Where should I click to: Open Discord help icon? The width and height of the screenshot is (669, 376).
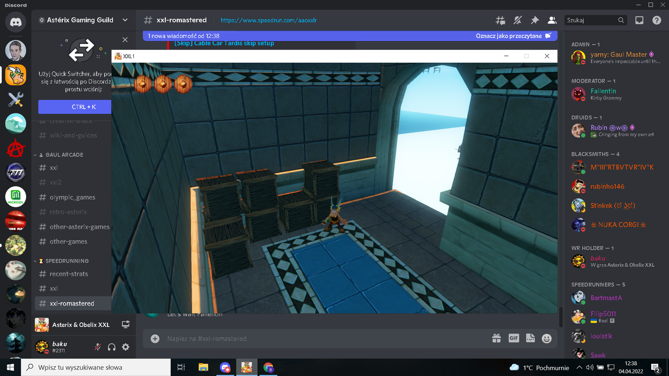pos(656,20)
